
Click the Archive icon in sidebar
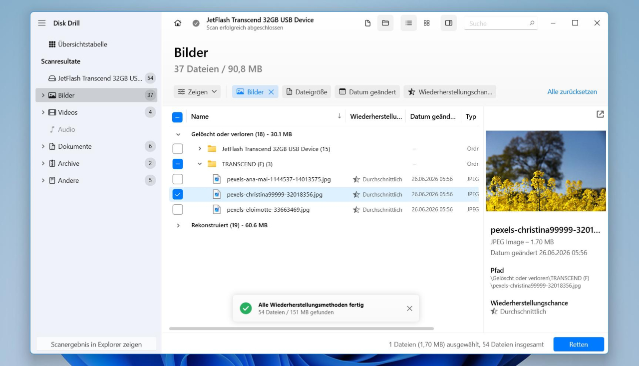[x=52, y=163]
